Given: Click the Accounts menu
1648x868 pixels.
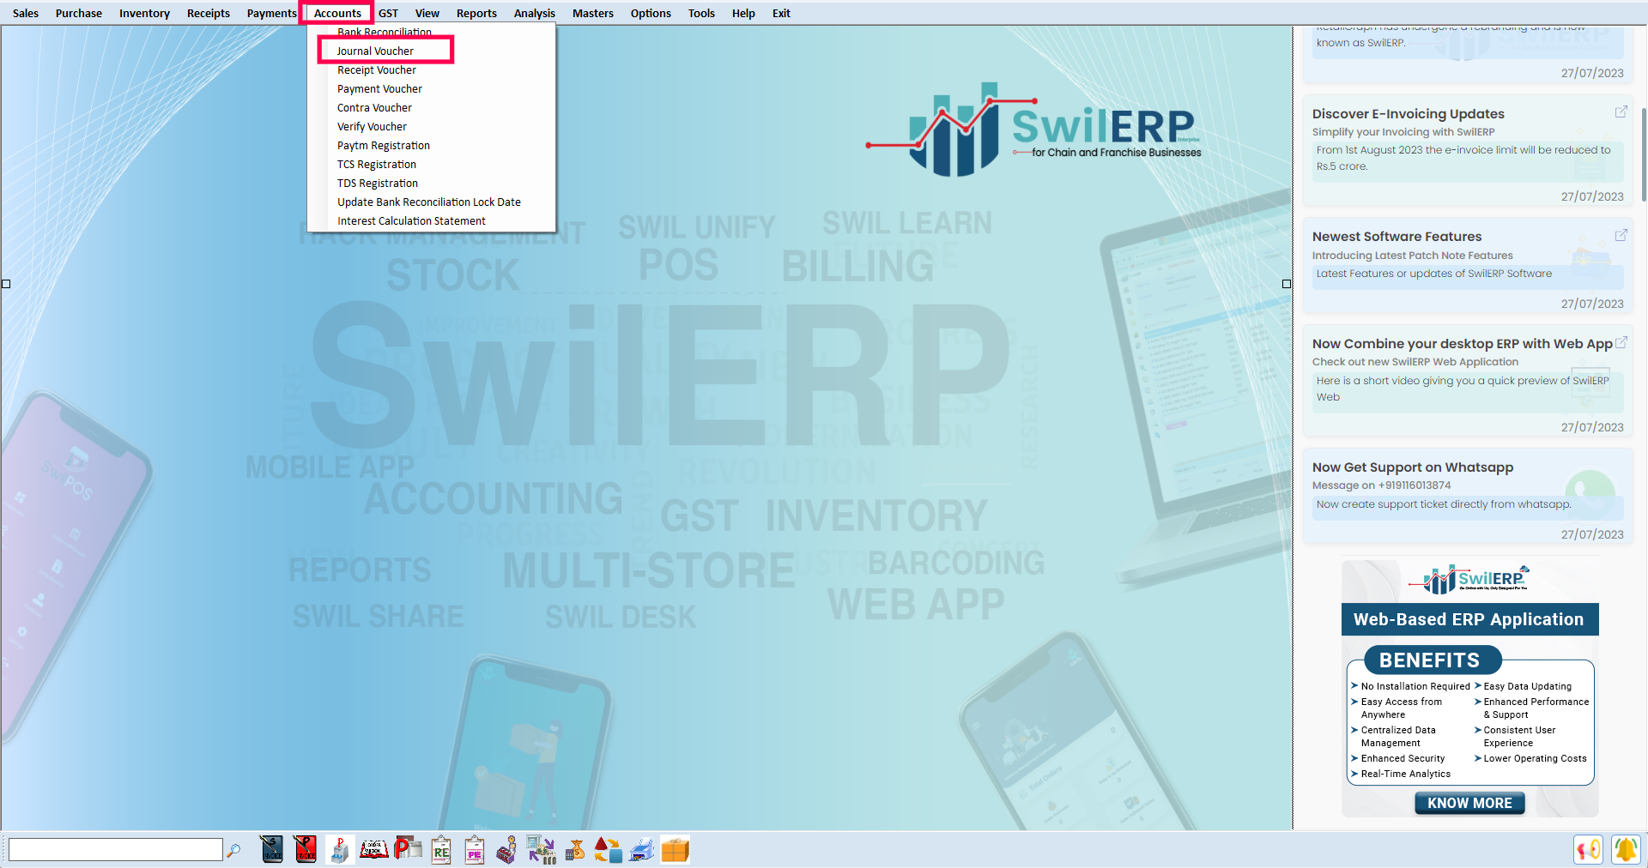Looking at the screenshot, I should coord(337,13).
